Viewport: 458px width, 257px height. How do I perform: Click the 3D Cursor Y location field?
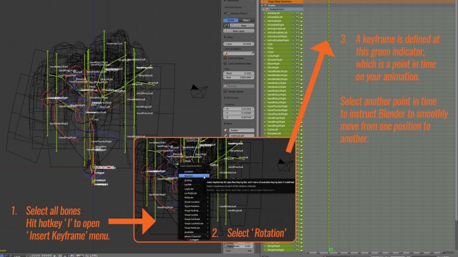[x=239, y=113]
